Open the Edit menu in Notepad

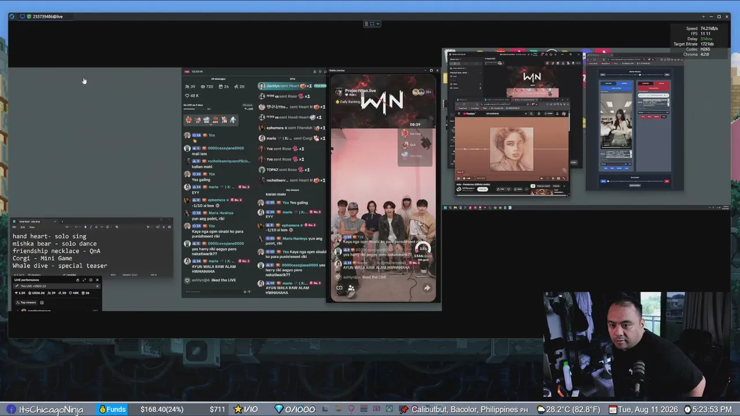(23, 226)
